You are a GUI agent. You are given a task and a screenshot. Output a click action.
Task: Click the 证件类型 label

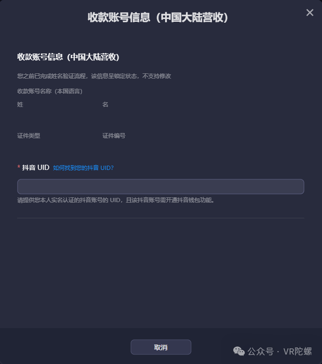pos(28,135)
